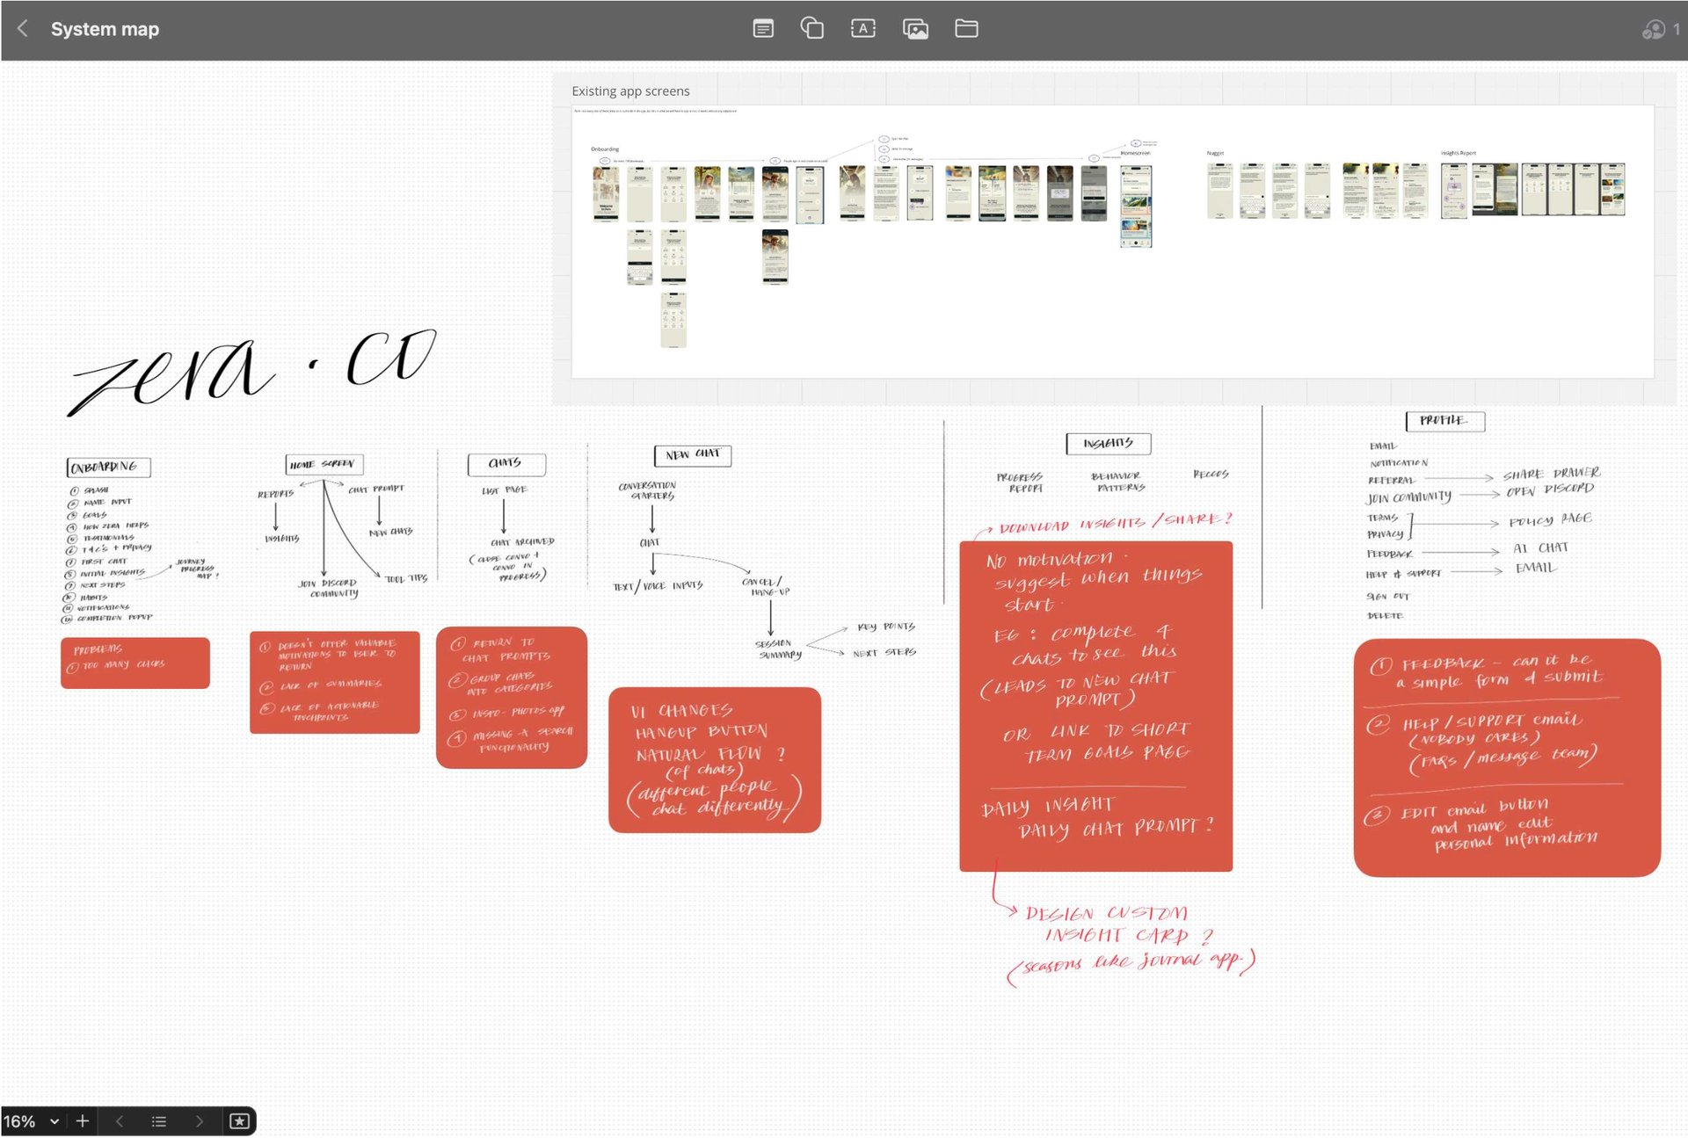Go to the next scene arrow
The image size is (1688, 1138).
[199, 1120]
